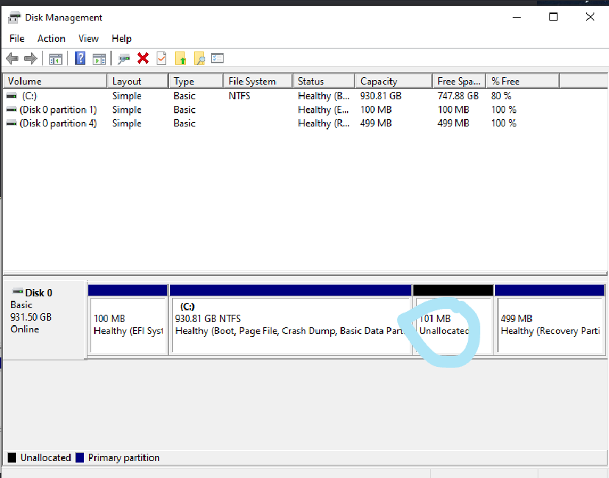Screen dimensions: 609x478
Task: Click the 80 % free cell
Action: pyautogui.click(x=501, y=96)
